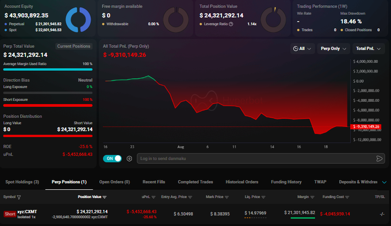391x226 pixels.
Task: Sort by Margin column icon
Action: point(312,197)
